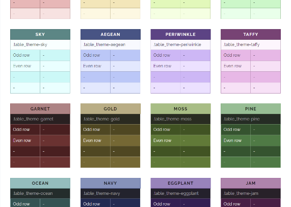
Task: Select the .table_theme-eggplant class text
Action: click(x=176, y=193)
